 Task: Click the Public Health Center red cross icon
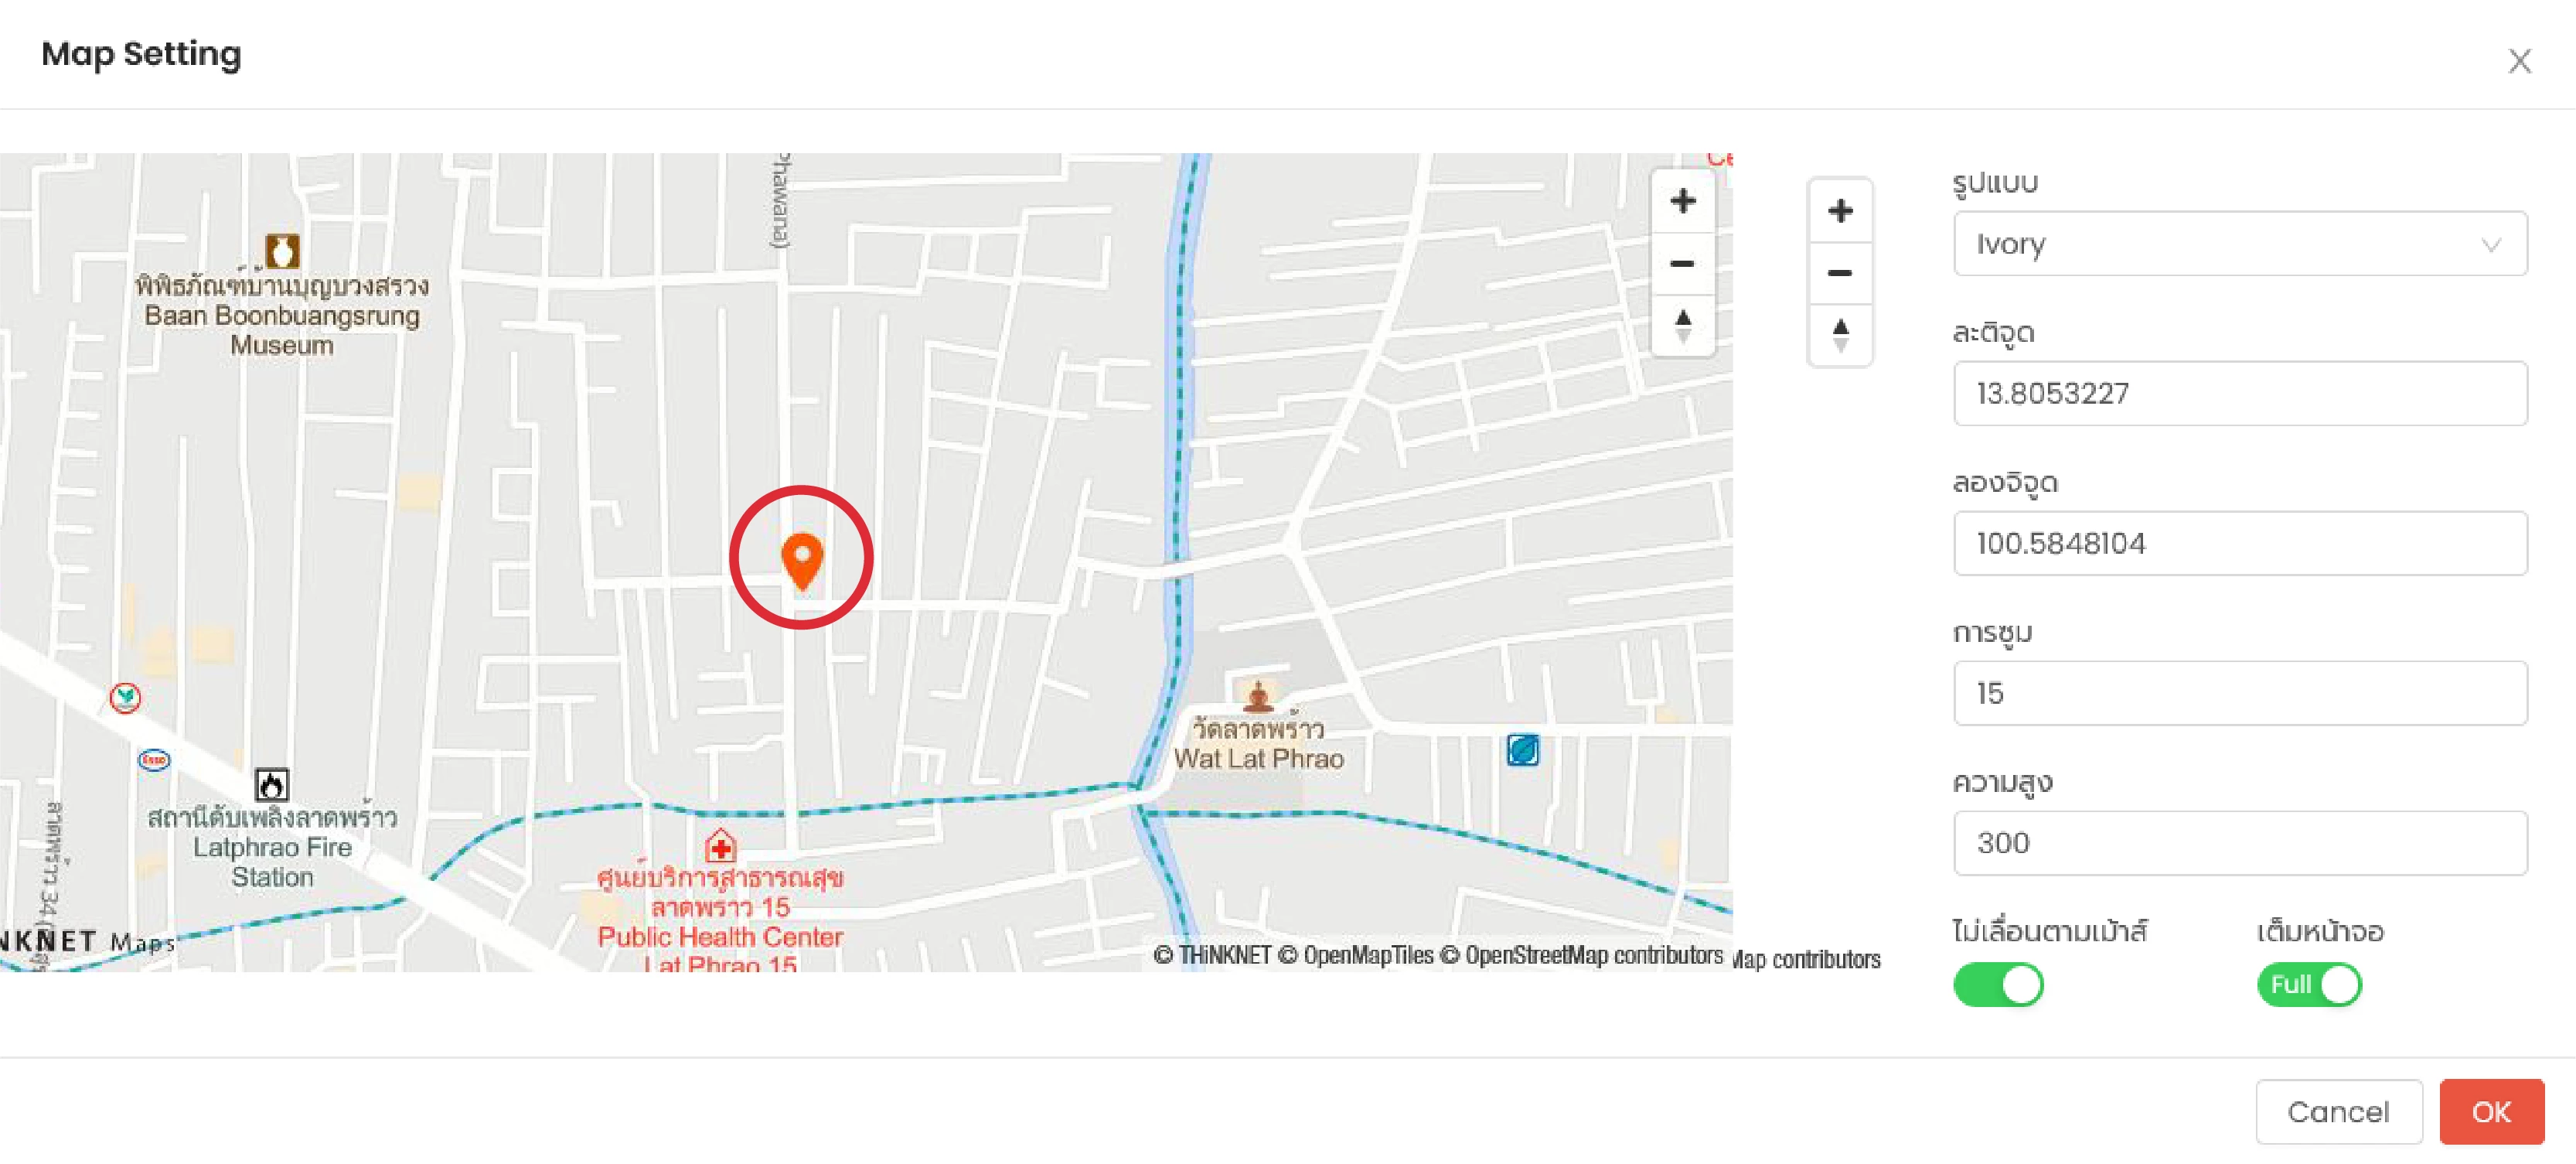point(720,846)
